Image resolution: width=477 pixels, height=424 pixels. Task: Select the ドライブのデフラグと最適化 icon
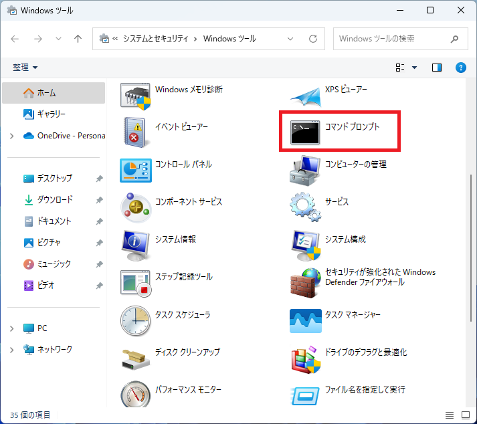tap(306, 360)
